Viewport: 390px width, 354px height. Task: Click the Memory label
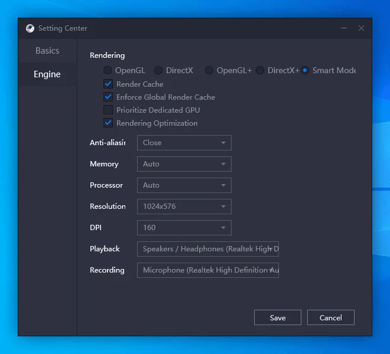104,164
